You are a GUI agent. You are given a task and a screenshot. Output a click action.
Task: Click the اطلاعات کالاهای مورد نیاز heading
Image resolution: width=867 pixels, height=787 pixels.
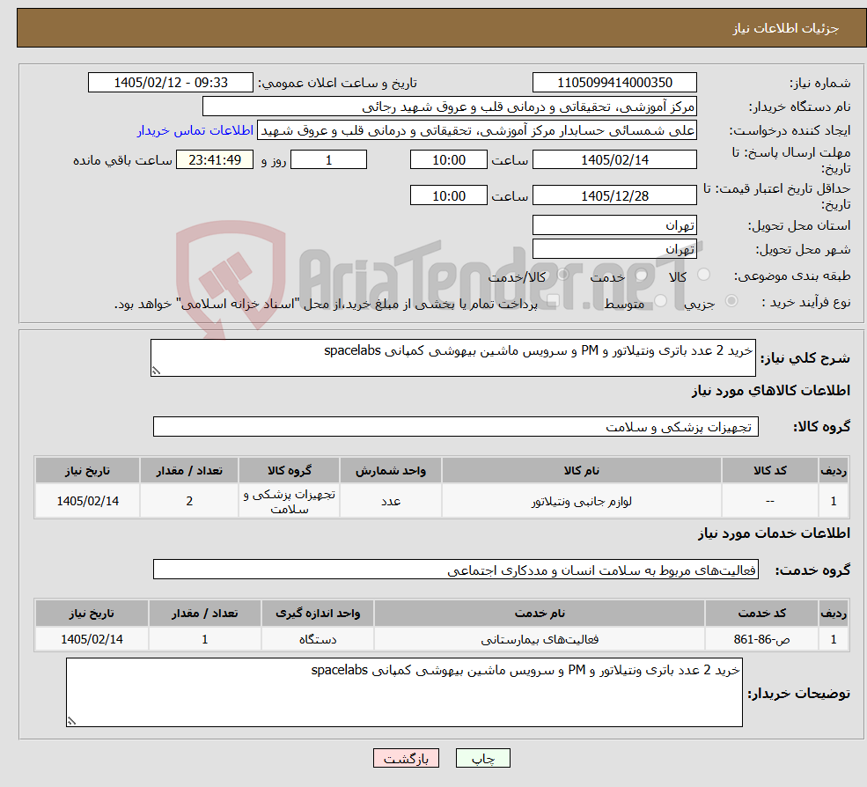pos(771,391)
